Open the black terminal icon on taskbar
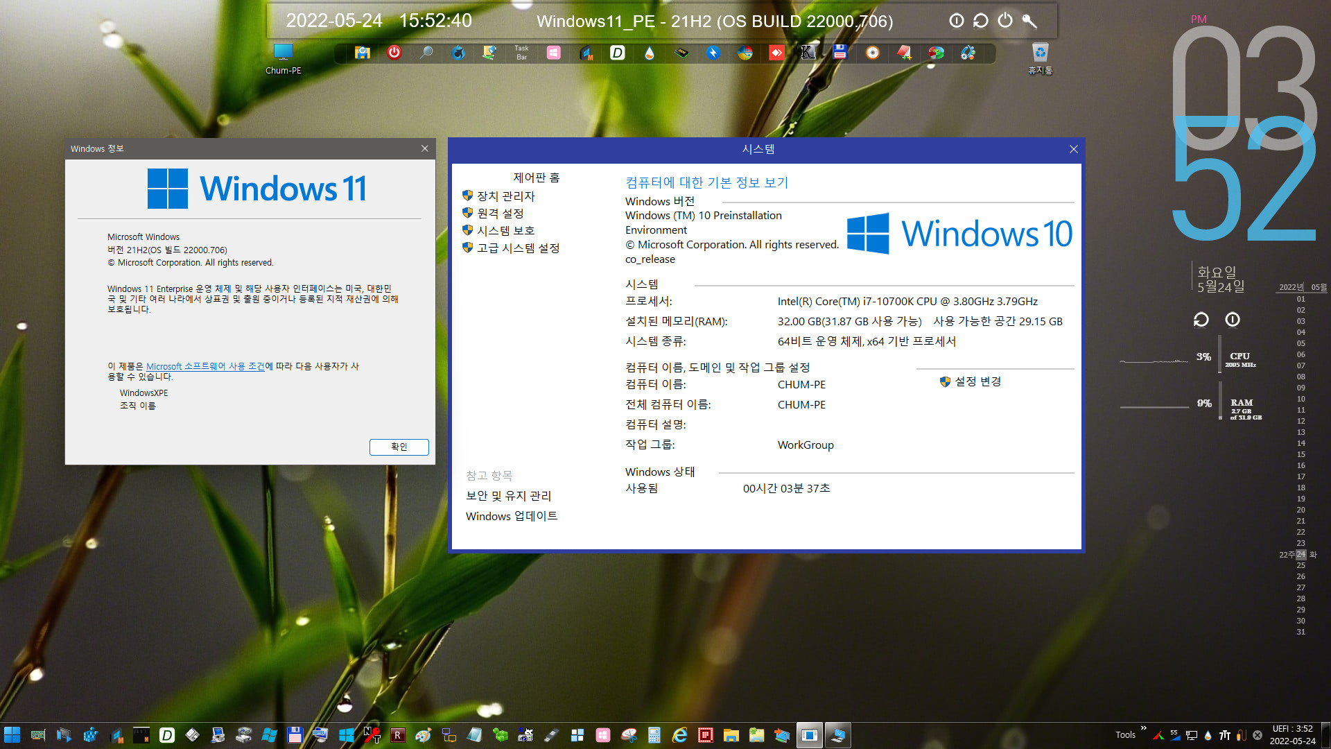This screenshot has height=749, width=1331. [x=141, y=735]
